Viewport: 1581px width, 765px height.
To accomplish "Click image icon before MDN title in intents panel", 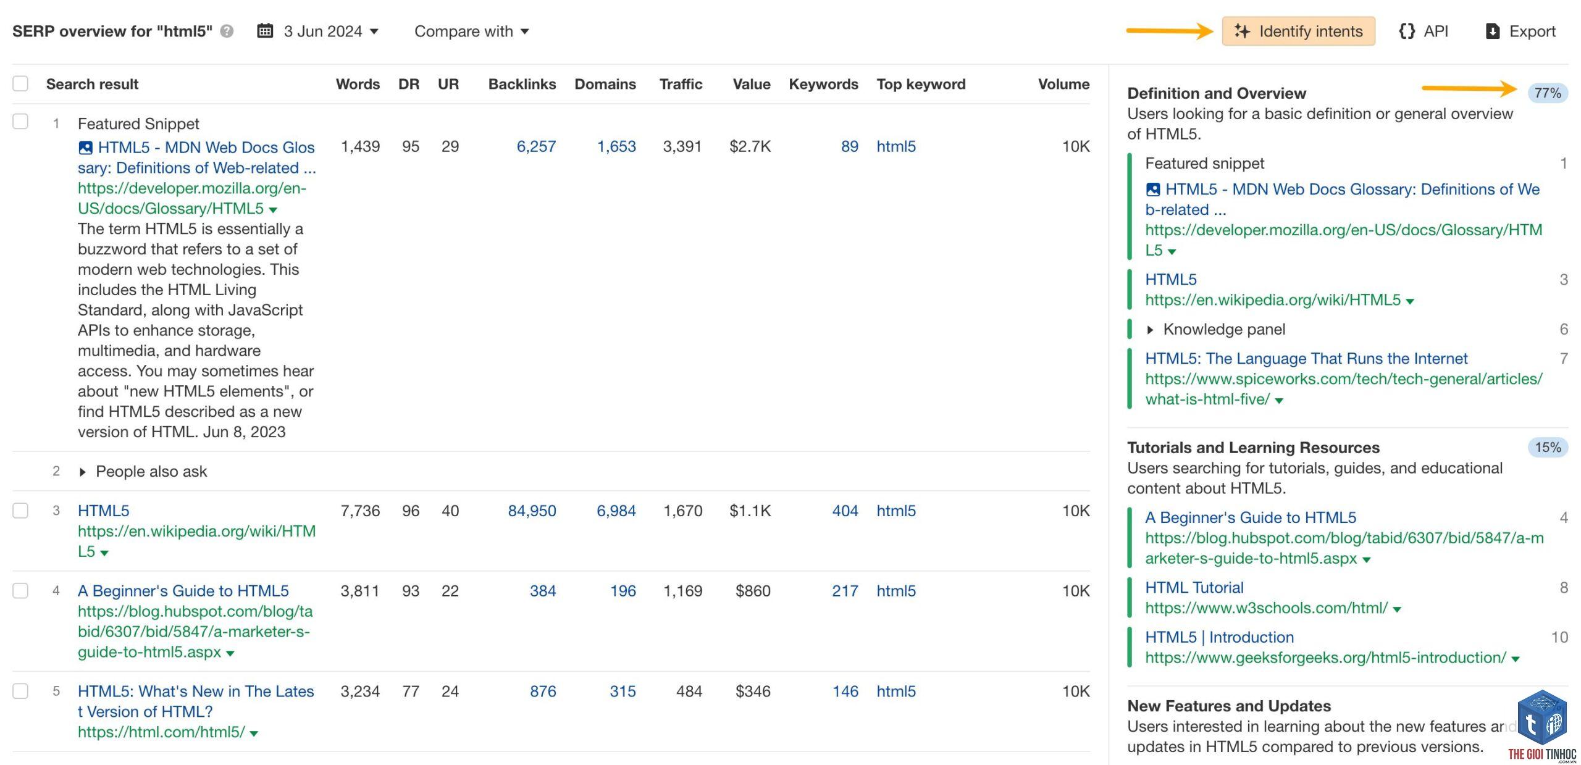I will [1152, 190].
